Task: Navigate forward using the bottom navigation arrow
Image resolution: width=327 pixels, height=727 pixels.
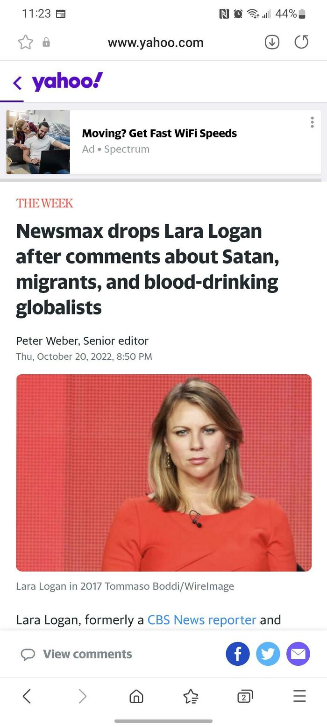Action: 83,696
